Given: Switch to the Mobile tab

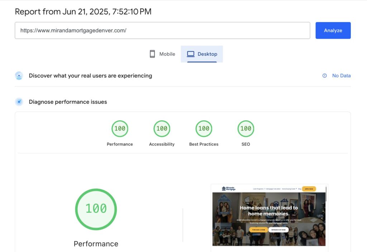Looking at the screenshot, I should click(x=162, y=54).
